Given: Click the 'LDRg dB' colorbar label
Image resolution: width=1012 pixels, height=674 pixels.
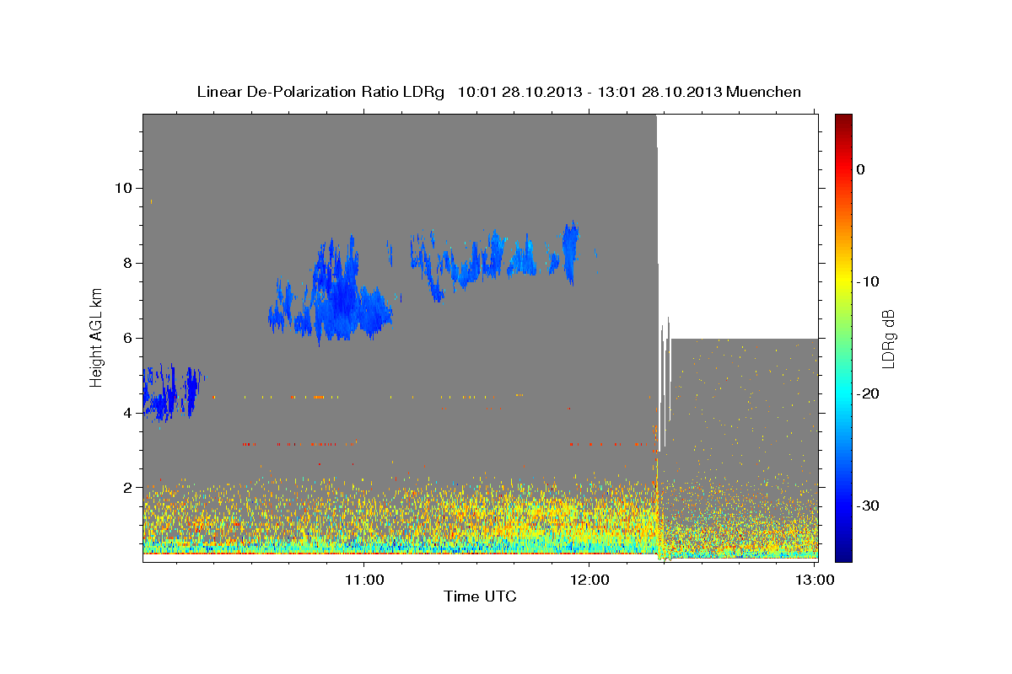Looking at the screenshot, I should (x=888, y=338).
